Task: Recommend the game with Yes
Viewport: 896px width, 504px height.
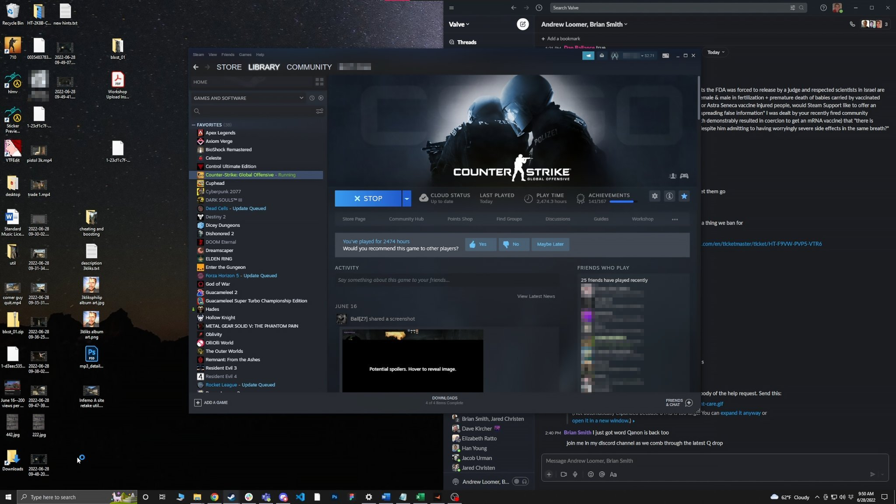Action: [x=480, y=244]
